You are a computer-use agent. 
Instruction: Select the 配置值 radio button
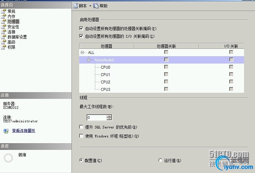[x=81, y=160]
